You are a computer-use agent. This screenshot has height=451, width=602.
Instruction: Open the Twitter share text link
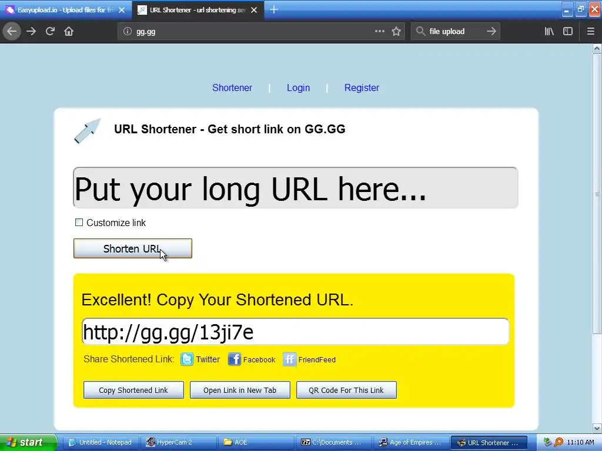click(x=208, y=359)
